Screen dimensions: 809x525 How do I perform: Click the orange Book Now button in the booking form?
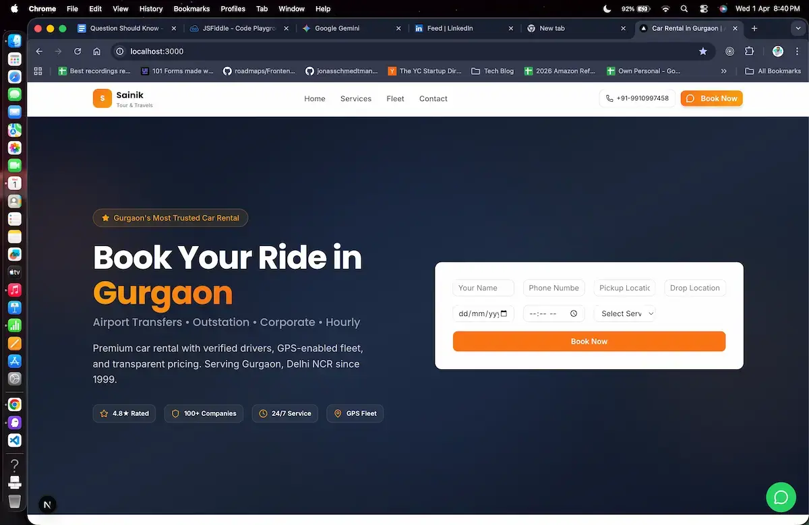[x=589, y=341]
